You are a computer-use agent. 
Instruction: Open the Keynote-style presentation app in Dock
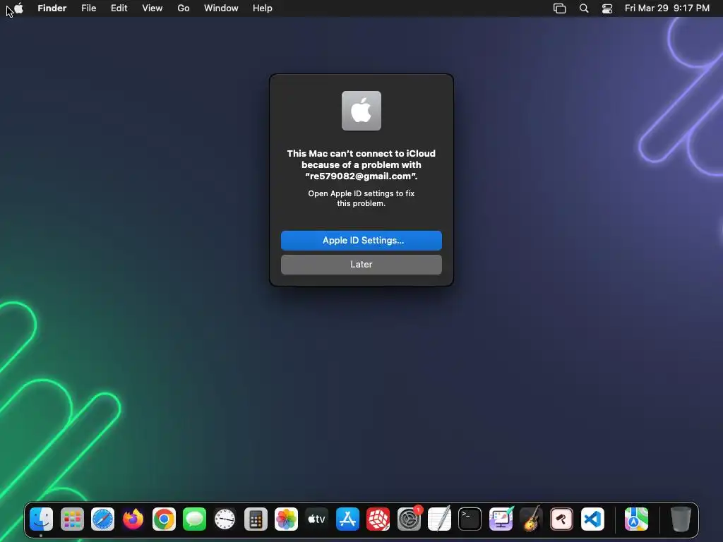click(501, 519)
